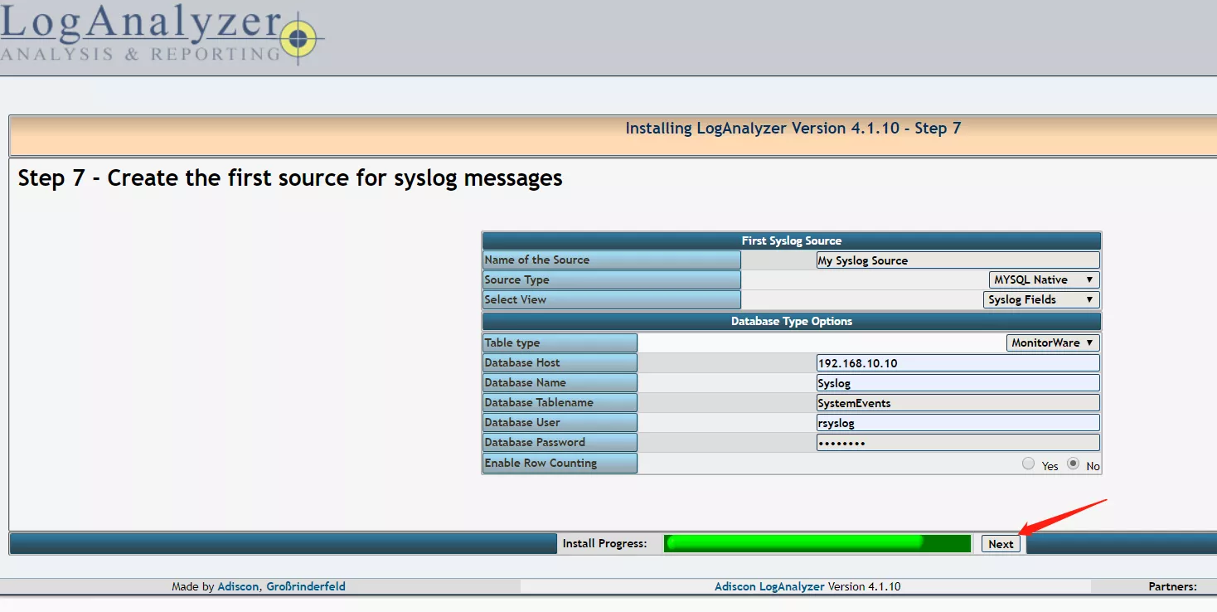Focus the Database Host input field
The width and height of the screenshot is (1217, 612).
click(x=958, y=363)
